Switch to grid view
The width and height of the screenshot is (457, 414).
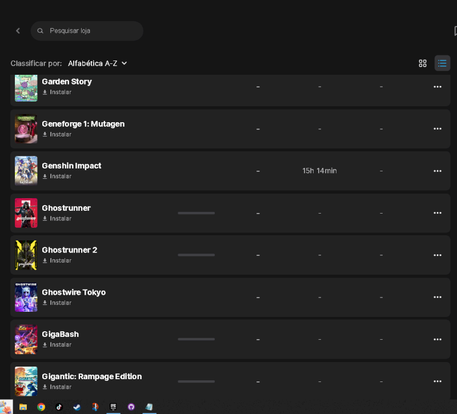point(423,63)
